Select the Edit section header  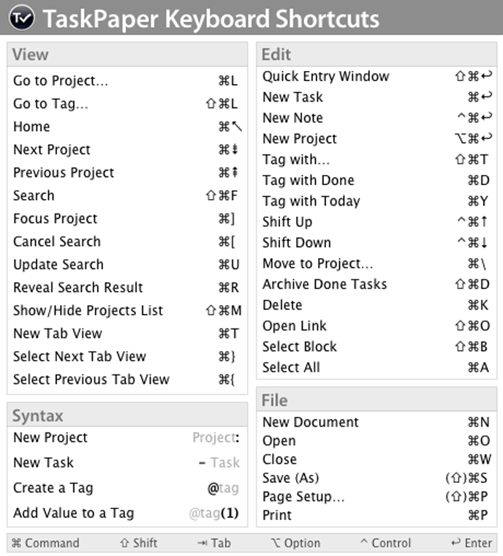tap(276, 55)
